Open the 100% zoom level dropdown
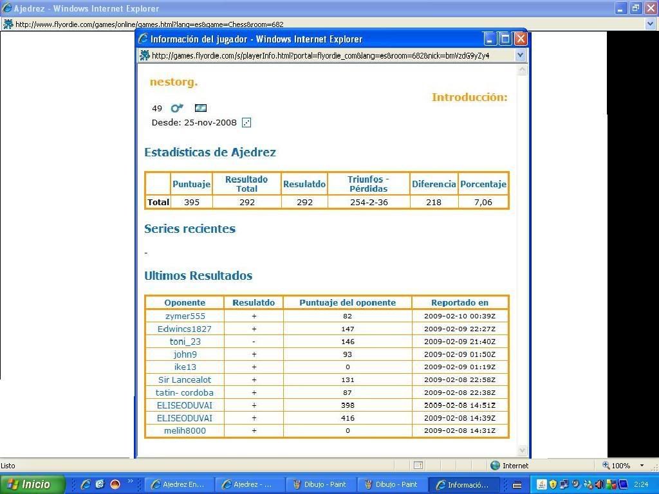The image size is (659, 494). (641, 465)
